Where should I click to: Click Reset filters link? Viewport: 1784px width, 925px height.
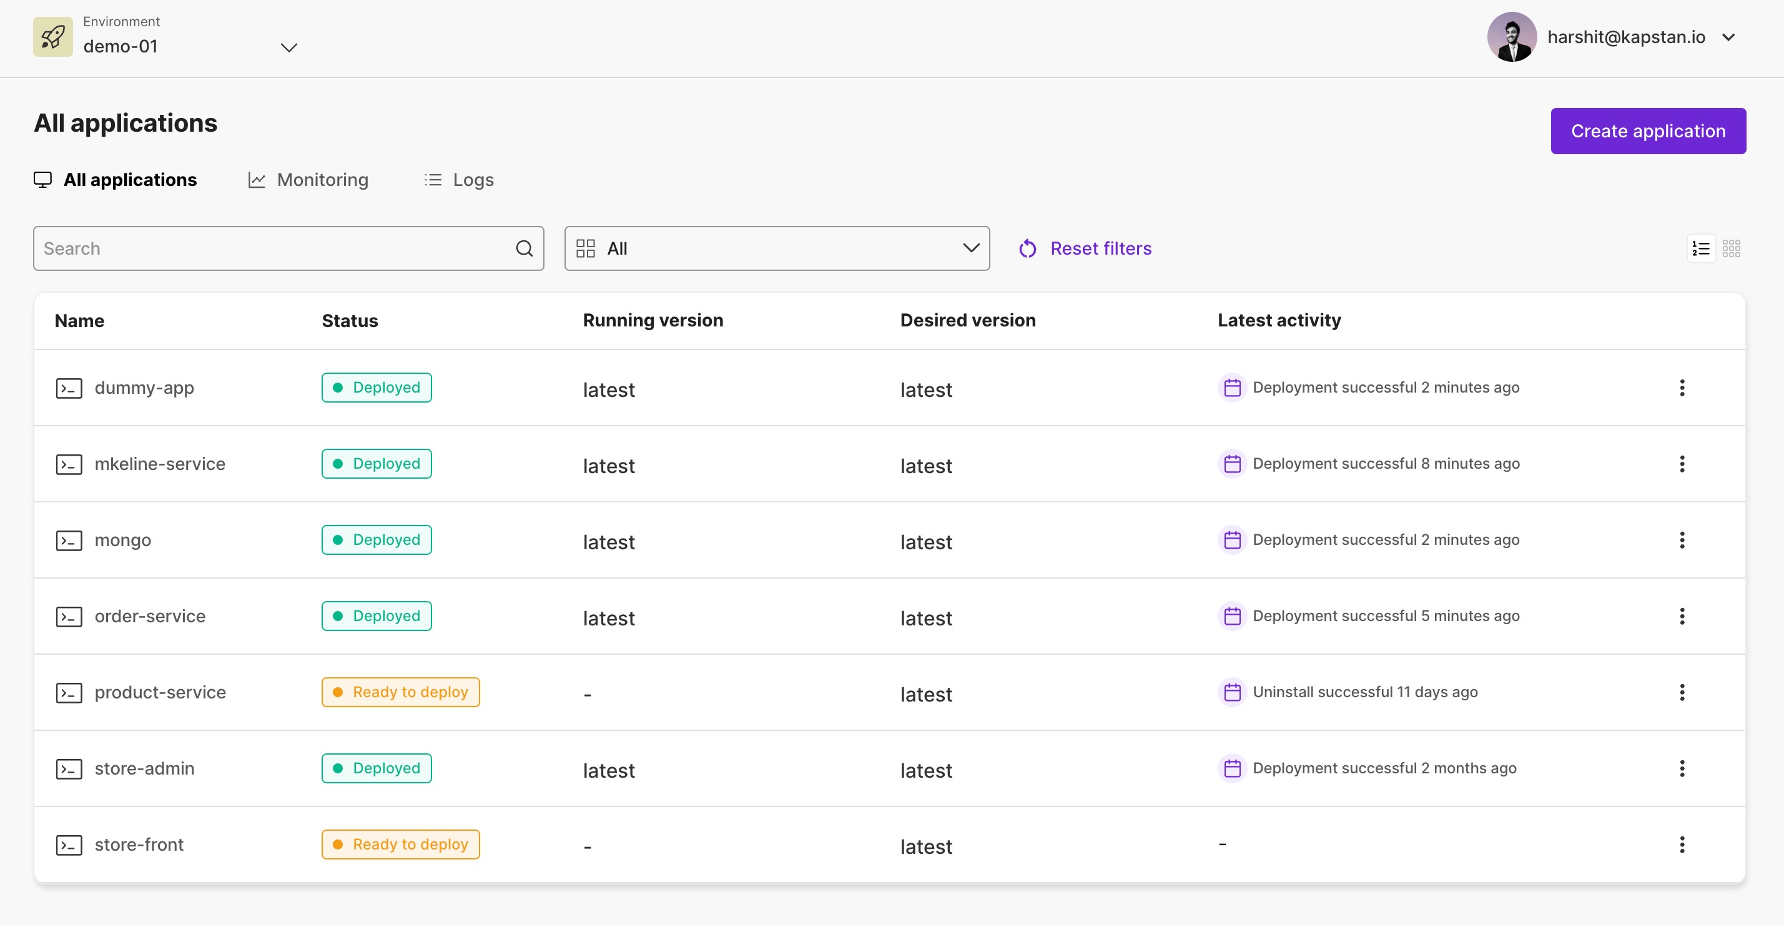pos(1100,248)
